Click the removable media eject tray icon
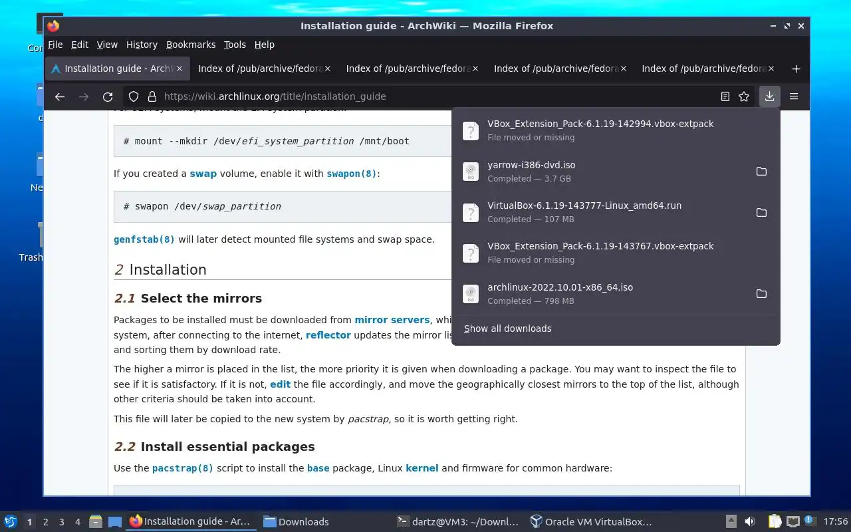851x532 pixels. coord(731,521)
